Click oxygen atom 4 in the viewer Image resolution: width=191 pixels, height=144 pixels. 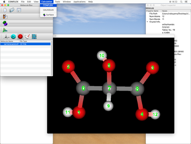142,114
